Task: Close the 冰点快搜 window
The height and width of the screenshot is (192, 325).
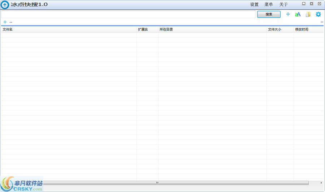Action: point(320,4)
